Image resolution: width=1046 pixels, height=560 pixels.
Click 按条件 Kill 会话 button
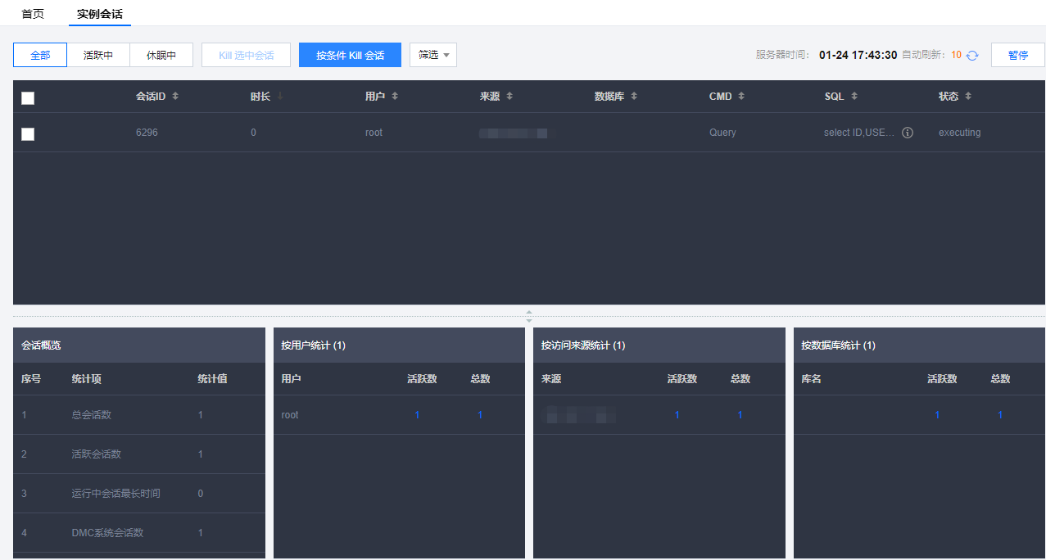[350, 55]
